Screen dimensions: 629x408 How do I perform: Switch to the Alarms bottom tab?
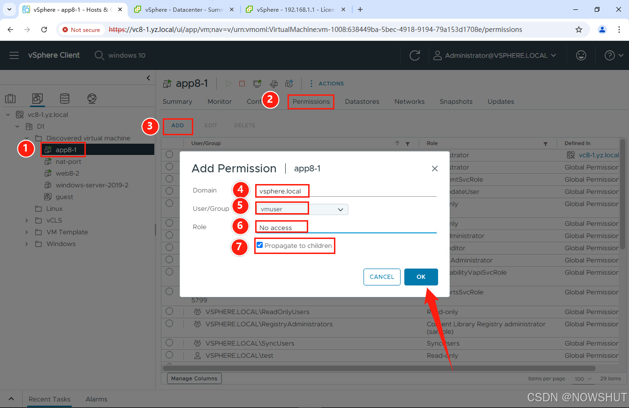[x=97, y=399]
